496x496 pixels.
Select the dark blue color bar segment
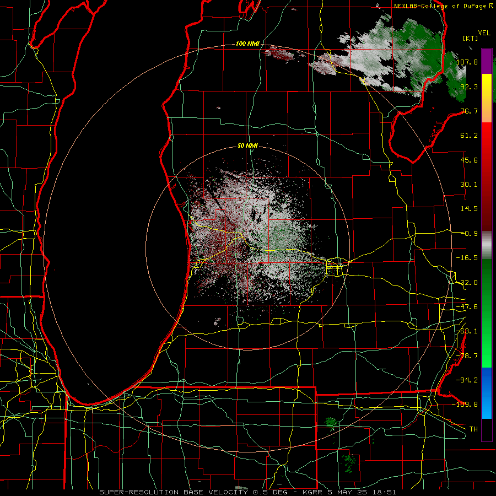(487, 380)
